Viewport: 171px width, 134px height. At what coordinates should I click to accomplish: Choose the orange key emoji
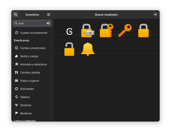click(x=125, y=31)
